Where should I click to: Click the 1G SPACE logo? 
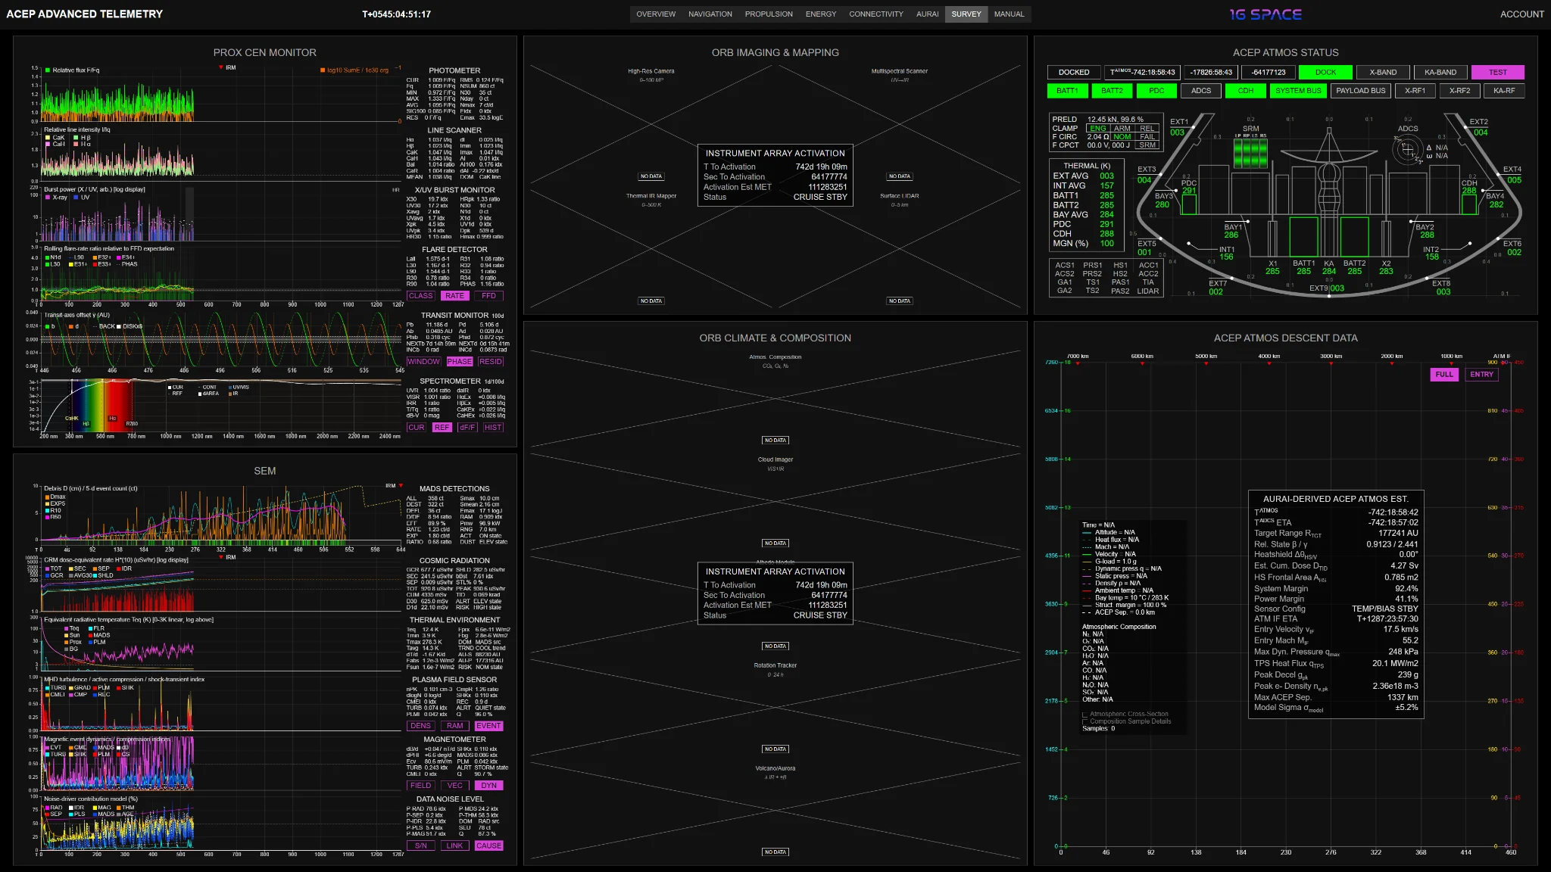pyautogui.click(x=1265, y=14)
